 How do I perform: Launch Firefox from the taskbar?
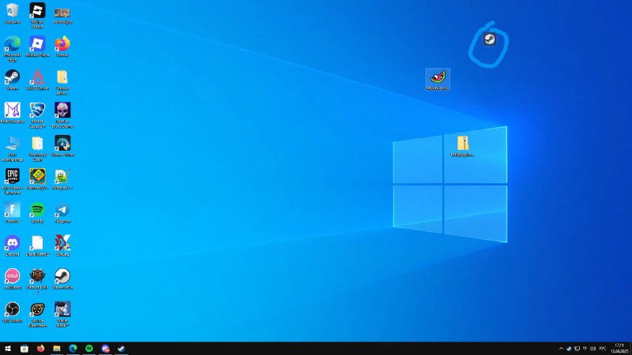(x=40, y=348)
